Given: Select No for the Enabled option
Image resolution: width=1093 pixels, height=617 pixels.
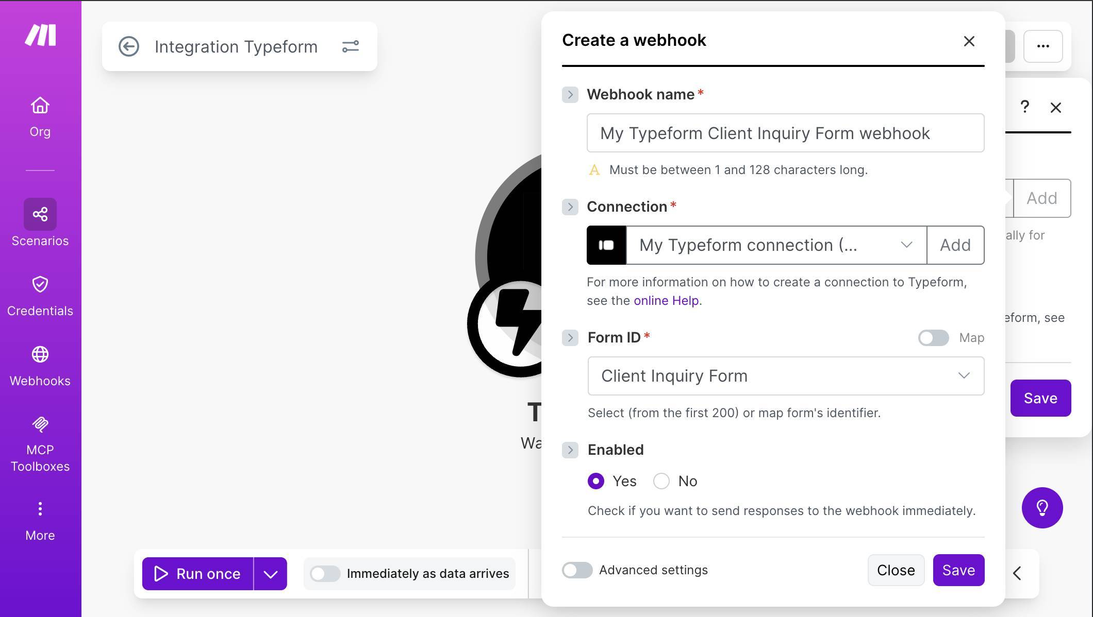Looking at the screenshot, I should tap(661, 481).
